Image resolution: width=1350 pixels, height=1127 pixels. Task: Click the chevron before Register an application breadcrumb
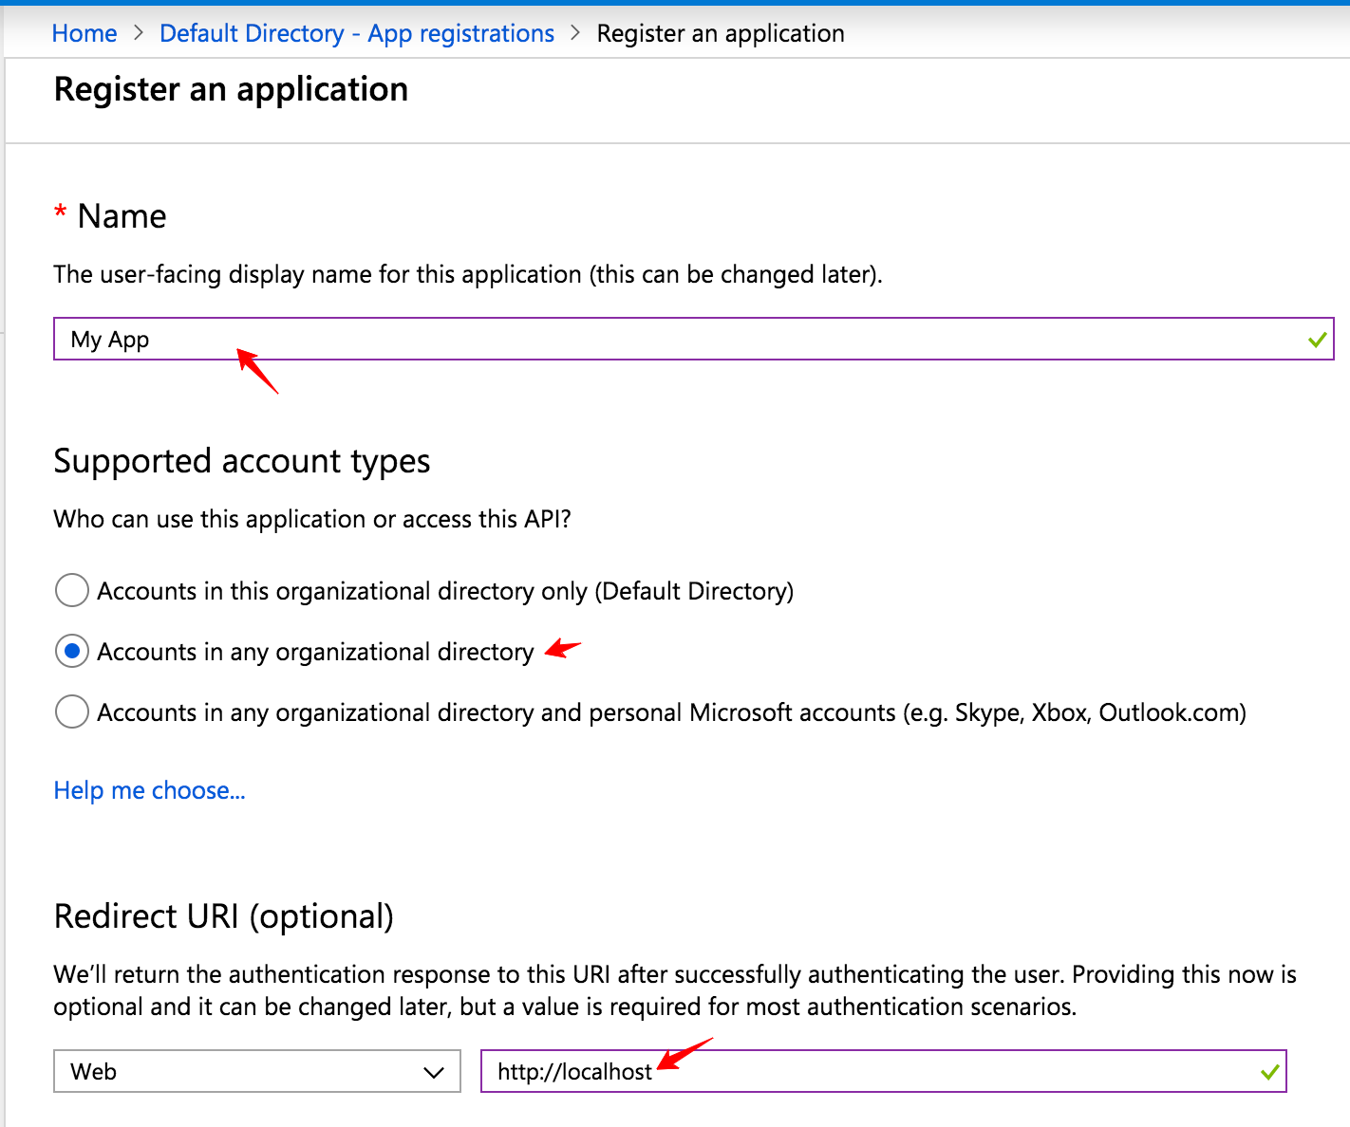(575, 33)
